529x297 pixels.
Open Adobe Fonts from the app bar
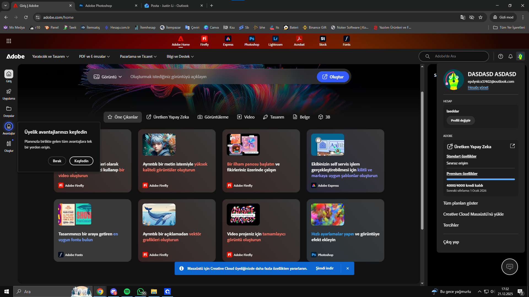pyautogui.click(x=347, y=41)
